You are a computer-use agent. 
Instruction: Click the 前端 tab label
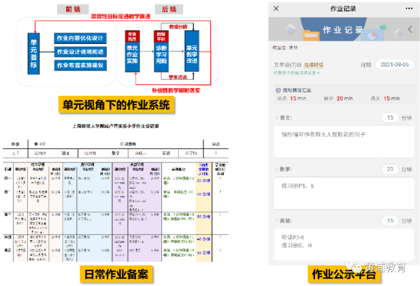click(73, 9)
